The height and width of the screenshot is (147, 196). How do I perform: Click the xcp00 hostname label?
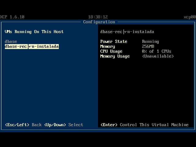190,17
